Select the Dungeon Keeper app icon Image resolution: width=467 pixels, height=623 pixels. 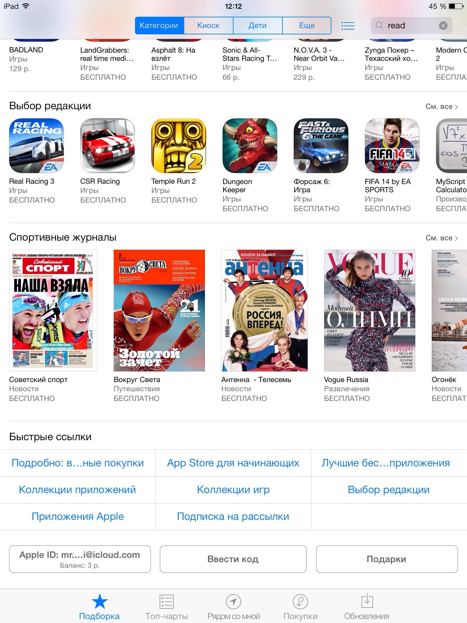[250, 146]
